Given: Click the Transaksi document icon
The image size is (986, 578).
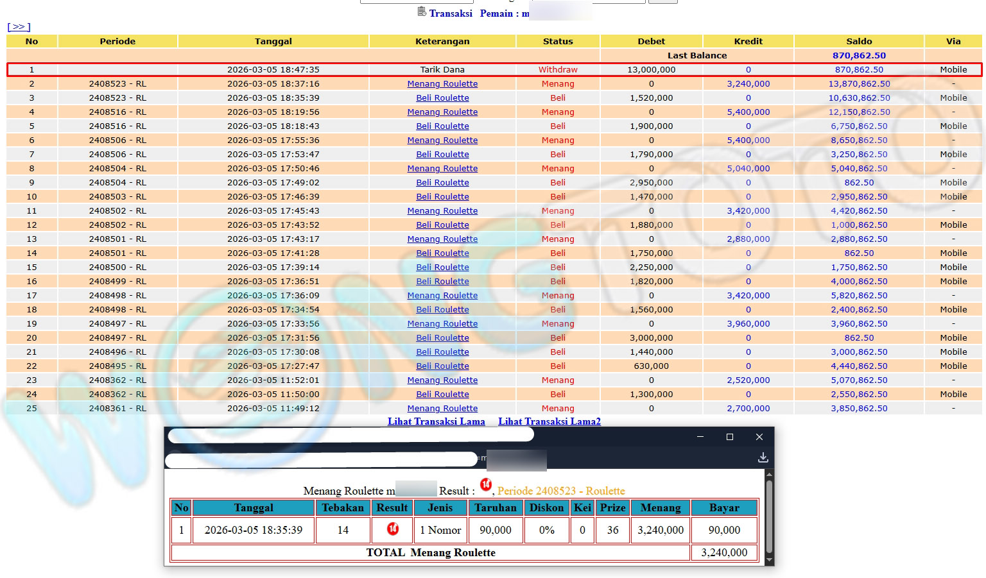Looking at the screenshot, I should pyautogui.click(x=422, y=12).
